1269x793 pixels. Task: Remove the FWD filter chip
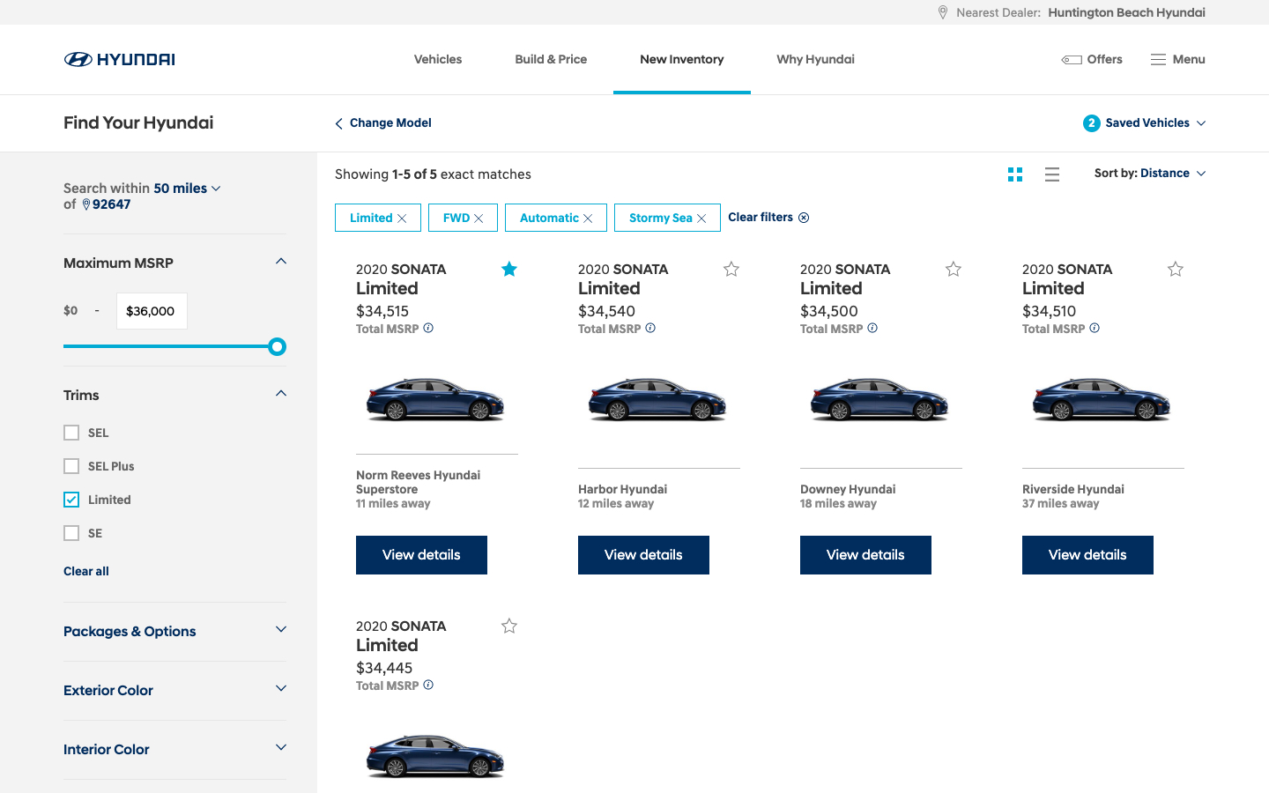click(x=479, y=219)
